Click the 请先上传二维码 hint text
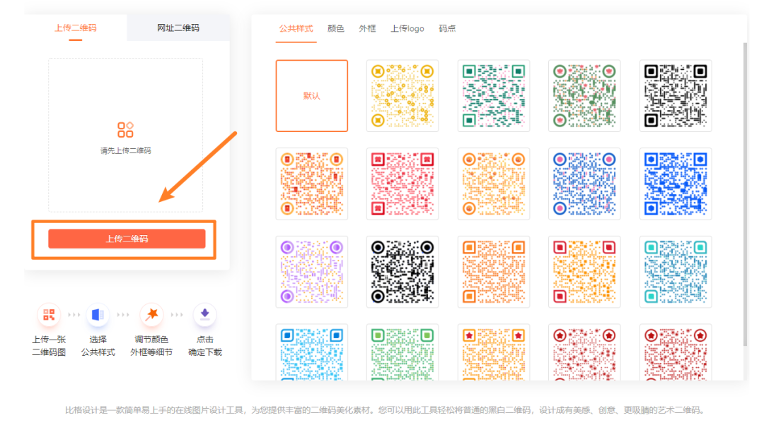764x425 pixels. [126, 151]
